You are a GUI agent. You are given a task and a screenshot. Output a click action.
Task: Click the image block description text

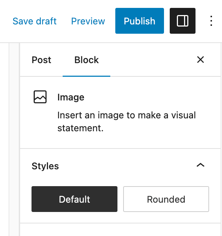(126, 122)
